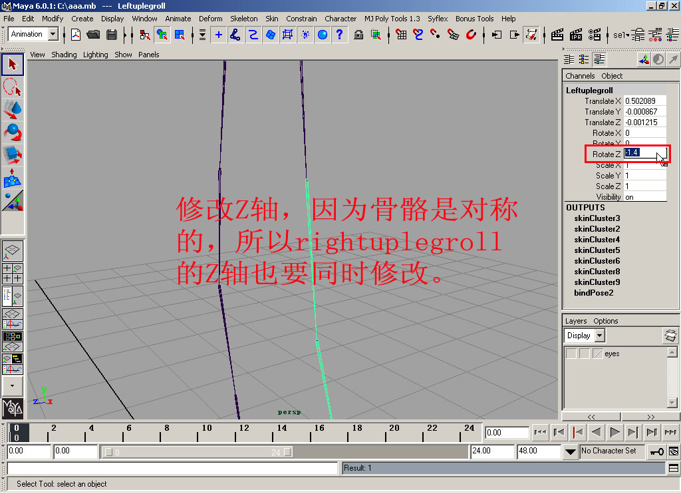Open the Display dropdown in Layers panel
Screen dimensions: 681x494
(584, 336)
